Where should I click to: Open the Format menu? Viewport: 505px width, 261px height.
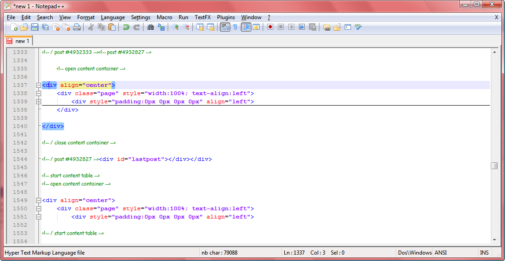coord(85,17)
